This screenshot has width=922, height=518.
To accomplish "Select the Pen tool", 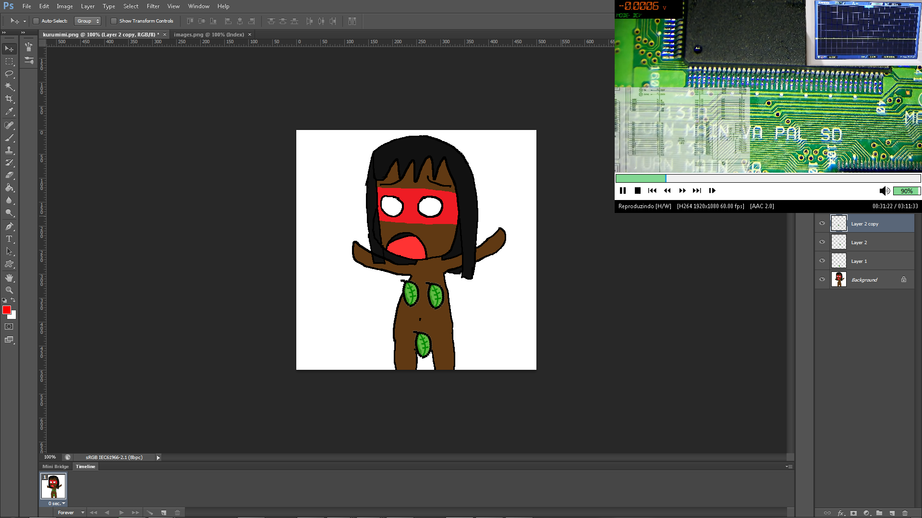I will (x=9, y=226).
